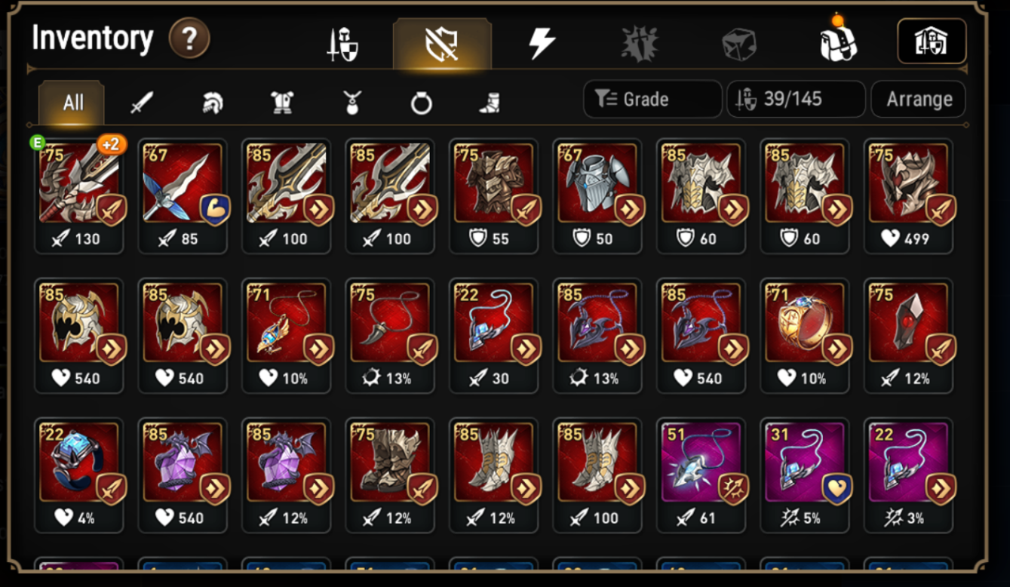The height and width of the screenshot is (587, 1010).
Task: Open the castle storage button at top right
Action: (932, 41)
